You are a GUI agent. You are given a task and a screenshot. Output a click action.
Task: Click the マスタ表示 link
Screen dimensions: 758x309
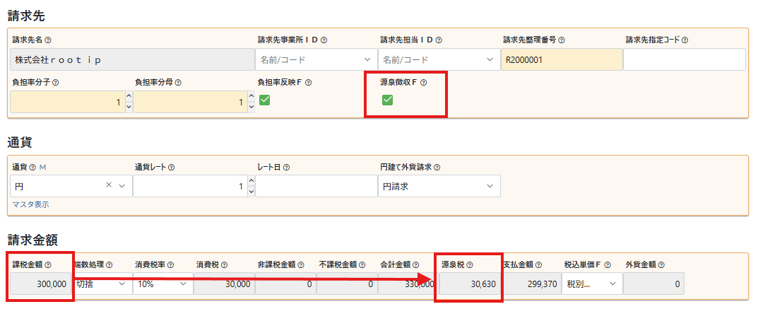[30, 204]
